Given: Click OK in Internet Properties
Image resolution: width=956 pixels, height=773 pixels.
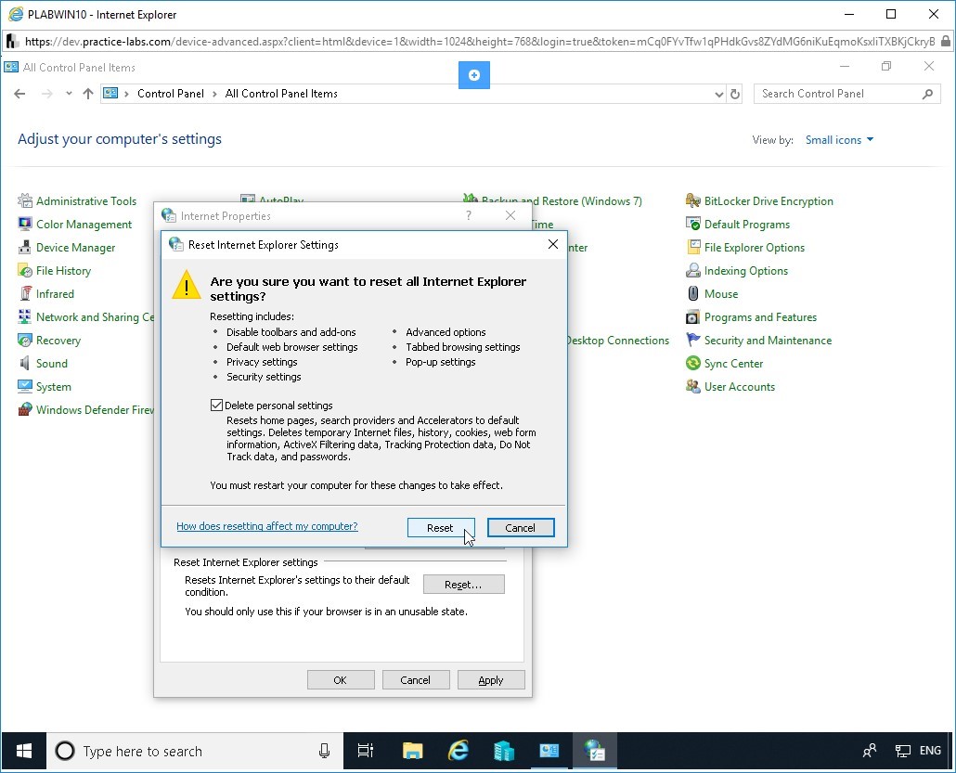Looking at the screenshot, I should 341,679.
